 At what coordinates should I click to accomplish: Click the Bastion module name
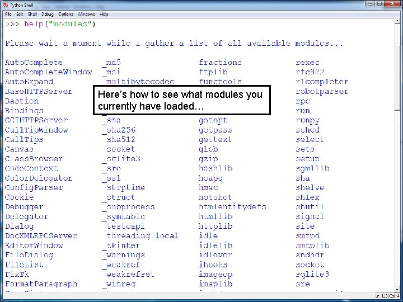click(x=22, y=101)
